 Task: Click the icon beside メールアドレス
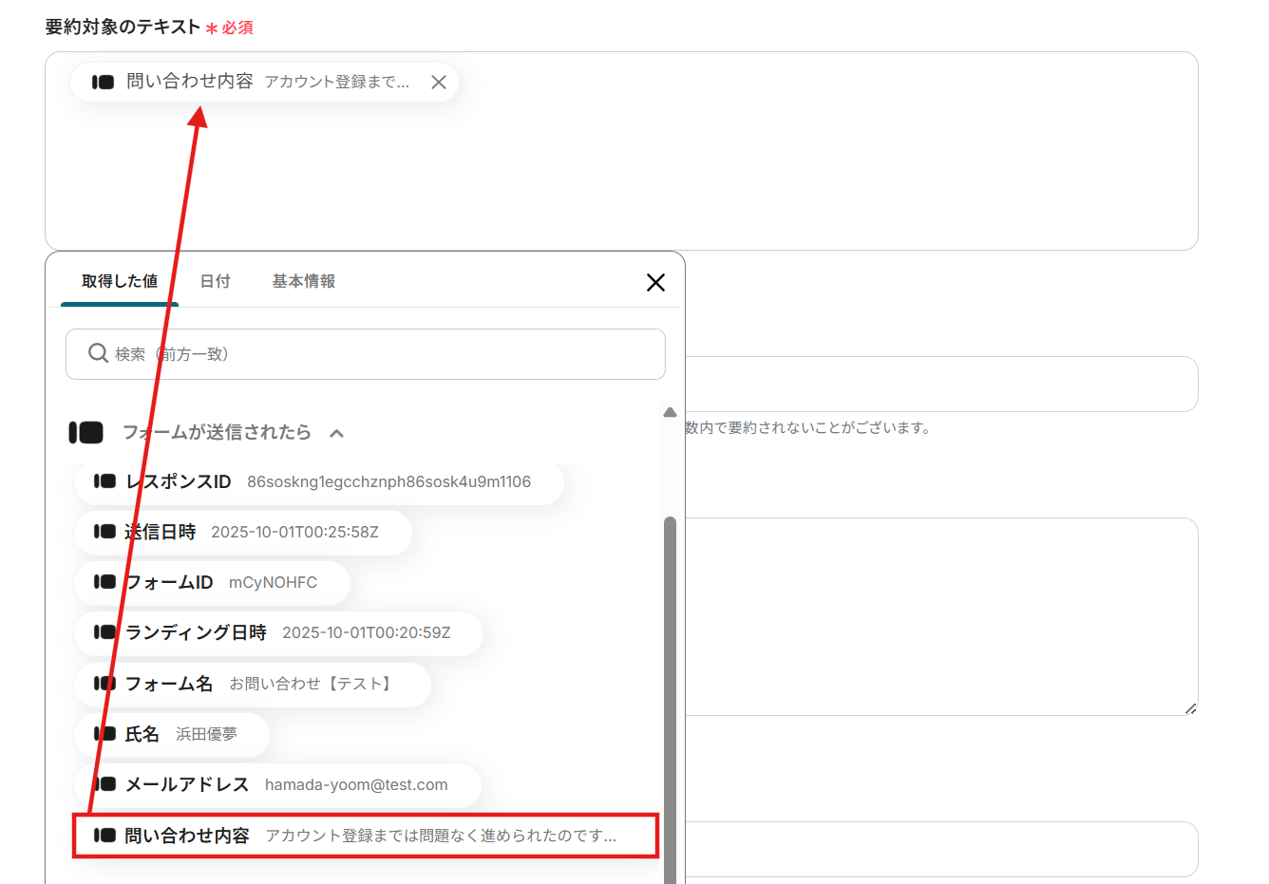pos(104,784)
